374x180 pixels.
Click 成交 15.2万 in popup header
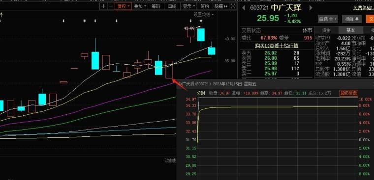(319, 93)
